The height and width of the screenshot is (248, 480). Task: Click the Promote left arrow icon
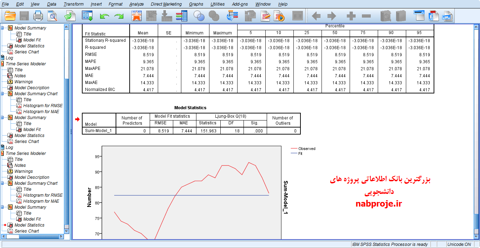(316, 16)
